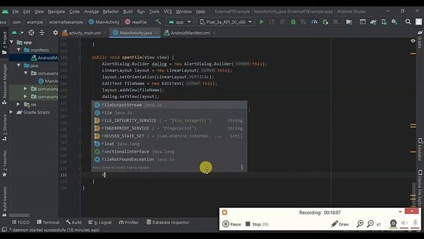Click MainActivity breadcrumb in navigation bar
424x239 pixels.
coord(104,22)
